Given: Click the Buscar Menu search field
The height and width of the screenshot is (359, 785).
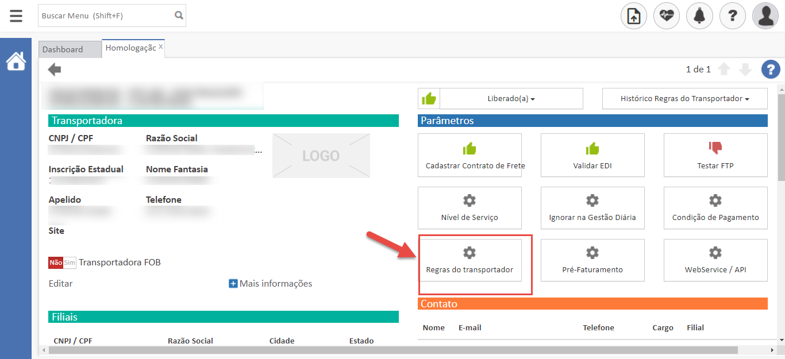Looking at the screenshot, I should (106, 16).
